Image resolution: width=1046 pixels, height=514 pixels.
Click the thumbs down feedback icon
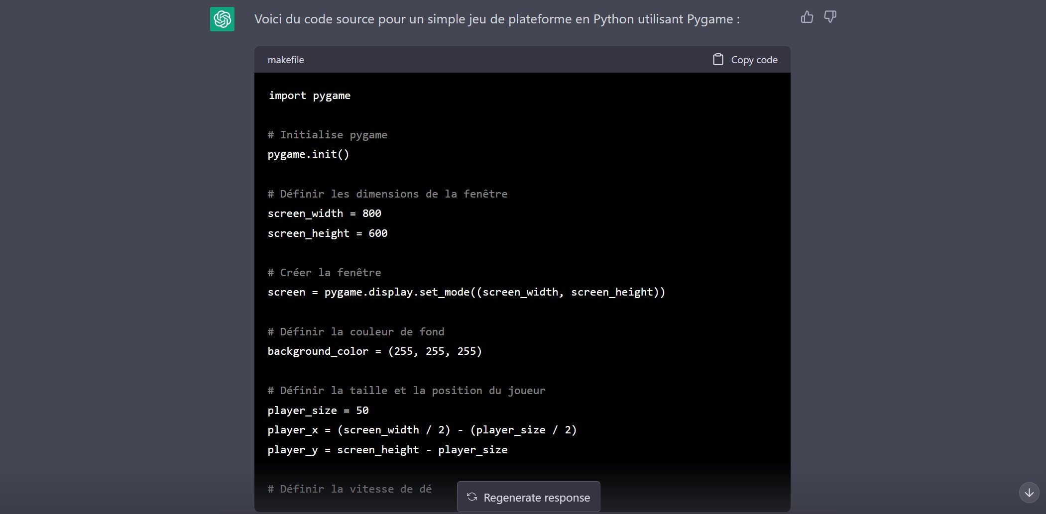pos(830,17)
